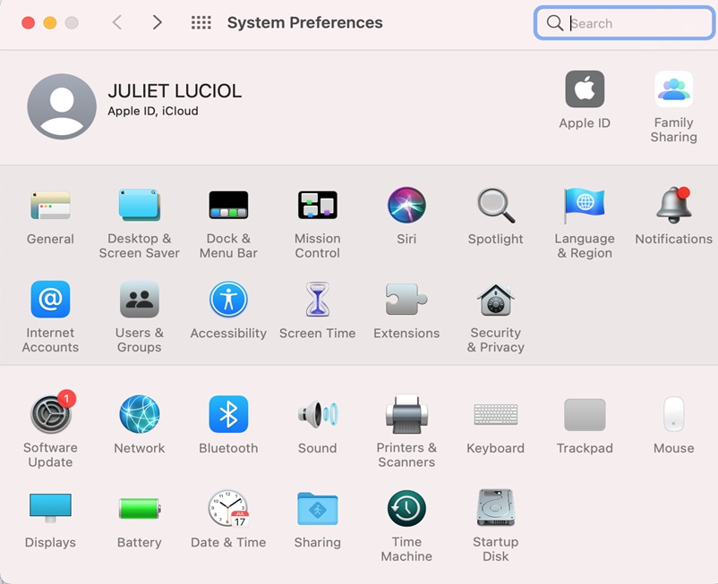Open the Notifications bell icon

pos(673,205)
